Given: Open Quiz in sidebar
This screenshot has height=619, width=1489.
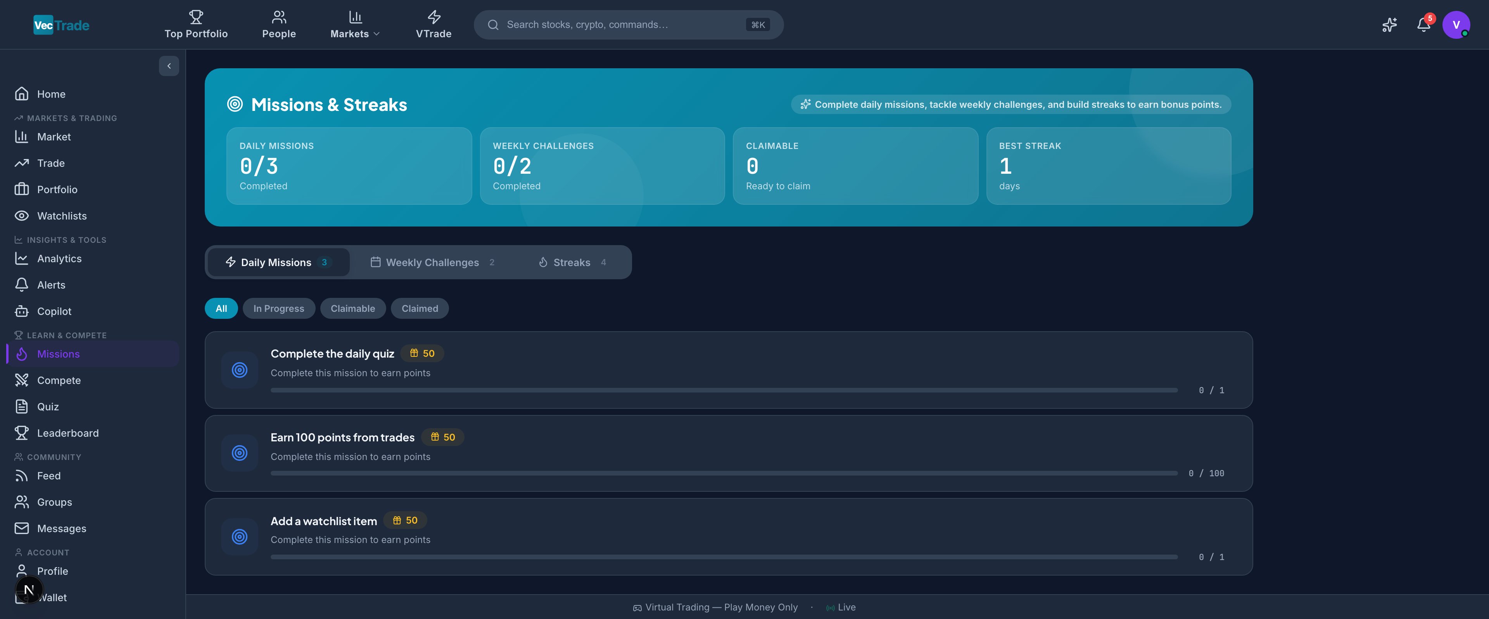Looking at the screenshot, I should (x=93, y=407).
